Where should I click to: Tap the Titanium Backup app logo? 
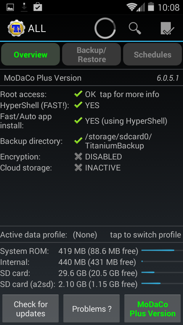(x=16, y=28)
